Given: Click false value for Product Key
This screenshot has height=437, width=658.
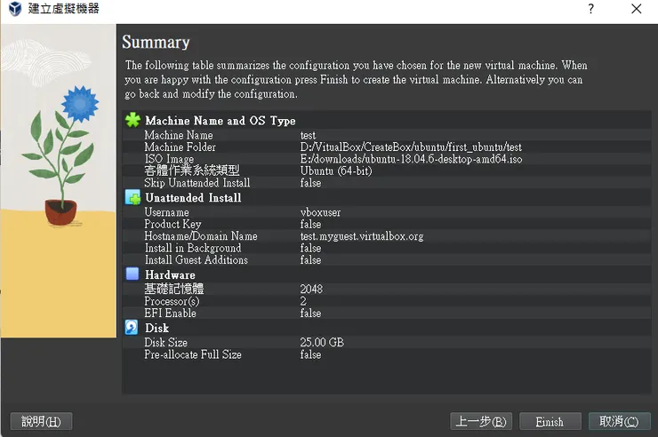Looking at the screenshot, I should click(310, 224).
